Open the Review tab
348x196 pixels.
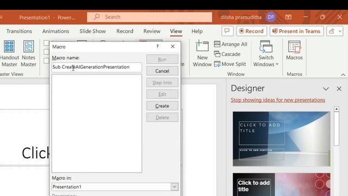click(152, 31)
